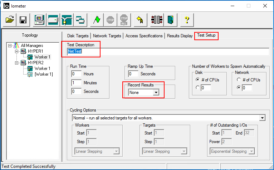Click the Run Time Minutes field
Image resolution: width=274 pixels, height=170 pixels.
[76, 82]
